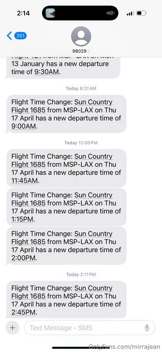162x352 pixels.
Task: Tap the battery status icon
Action: (142, 13)
